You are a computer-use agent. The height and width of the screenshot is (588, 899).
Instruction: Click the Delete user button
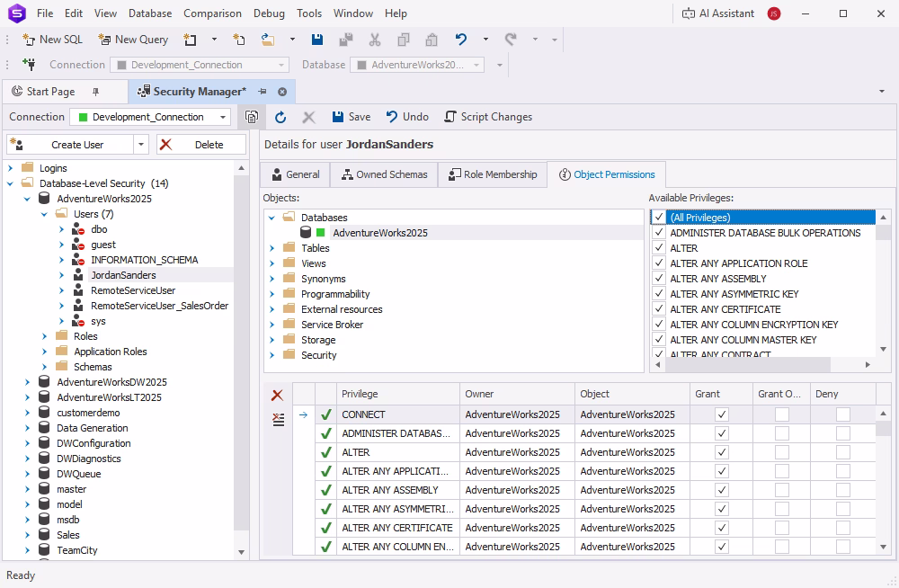(201, 145)
